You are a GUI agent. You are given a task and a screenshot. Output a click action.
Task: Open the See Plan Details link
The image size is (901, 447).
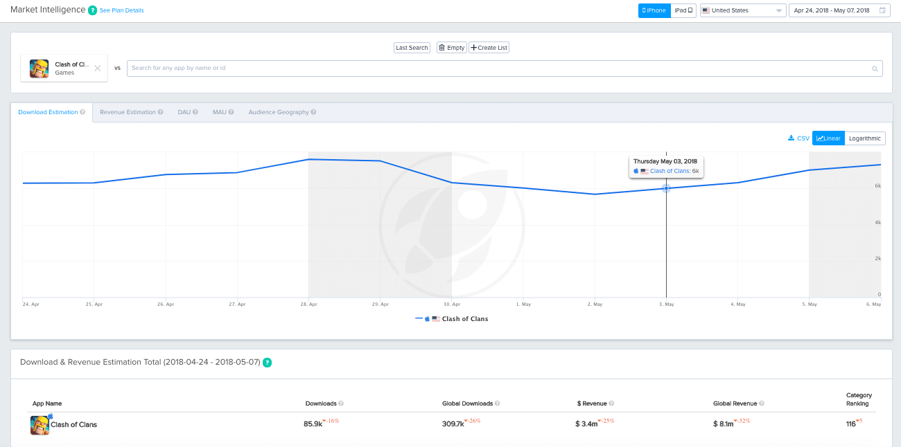(122, 11)
